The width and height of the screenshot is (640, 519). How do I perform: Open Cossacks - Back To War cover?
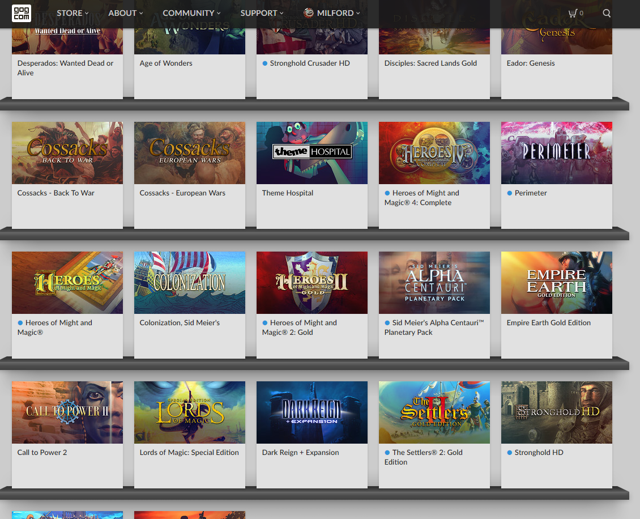click(x=67, y=153)
